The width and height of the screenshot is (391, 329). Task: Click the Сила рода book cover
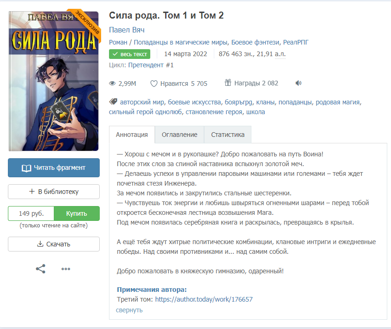[54, 81]
